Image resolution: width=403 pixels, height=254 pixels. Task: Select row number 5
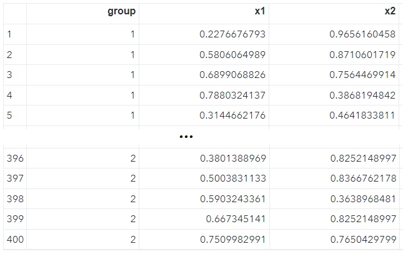[x=9, y=115]
